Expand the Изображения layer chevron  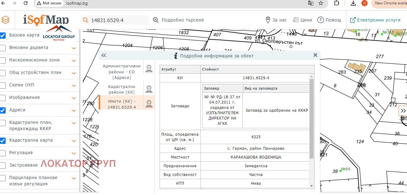[x=74, y=98]
